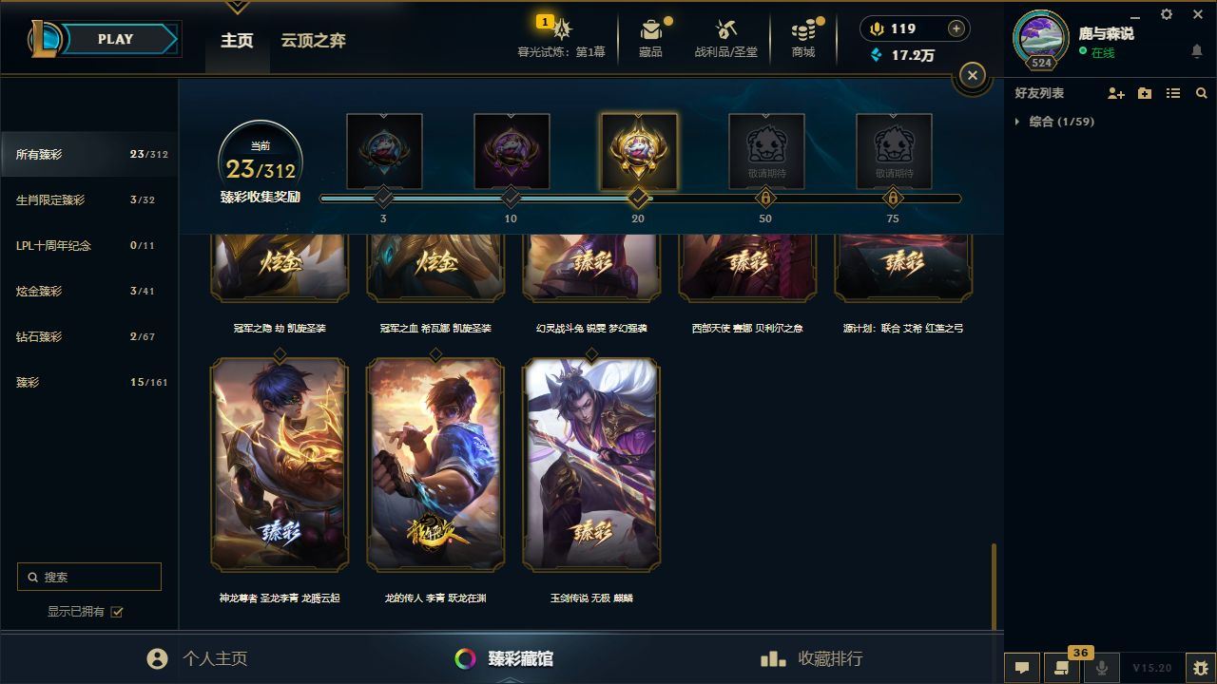This screenshot has height=684, width=1217.
Task: Search friends with magnifier icon
Action: [x=1202, y=93]
